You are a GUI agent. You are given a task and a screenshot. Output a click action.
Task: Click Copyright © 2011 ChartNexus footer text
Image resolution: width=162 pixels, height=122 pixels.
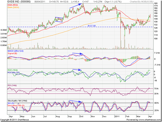pos(15,120)
